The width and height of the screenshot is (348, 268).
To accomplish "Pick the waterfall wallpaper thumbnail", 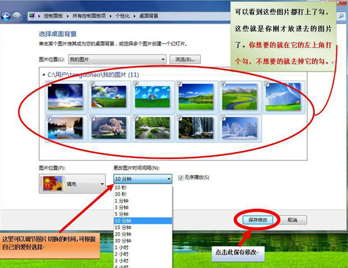I will tap(195, 129).
